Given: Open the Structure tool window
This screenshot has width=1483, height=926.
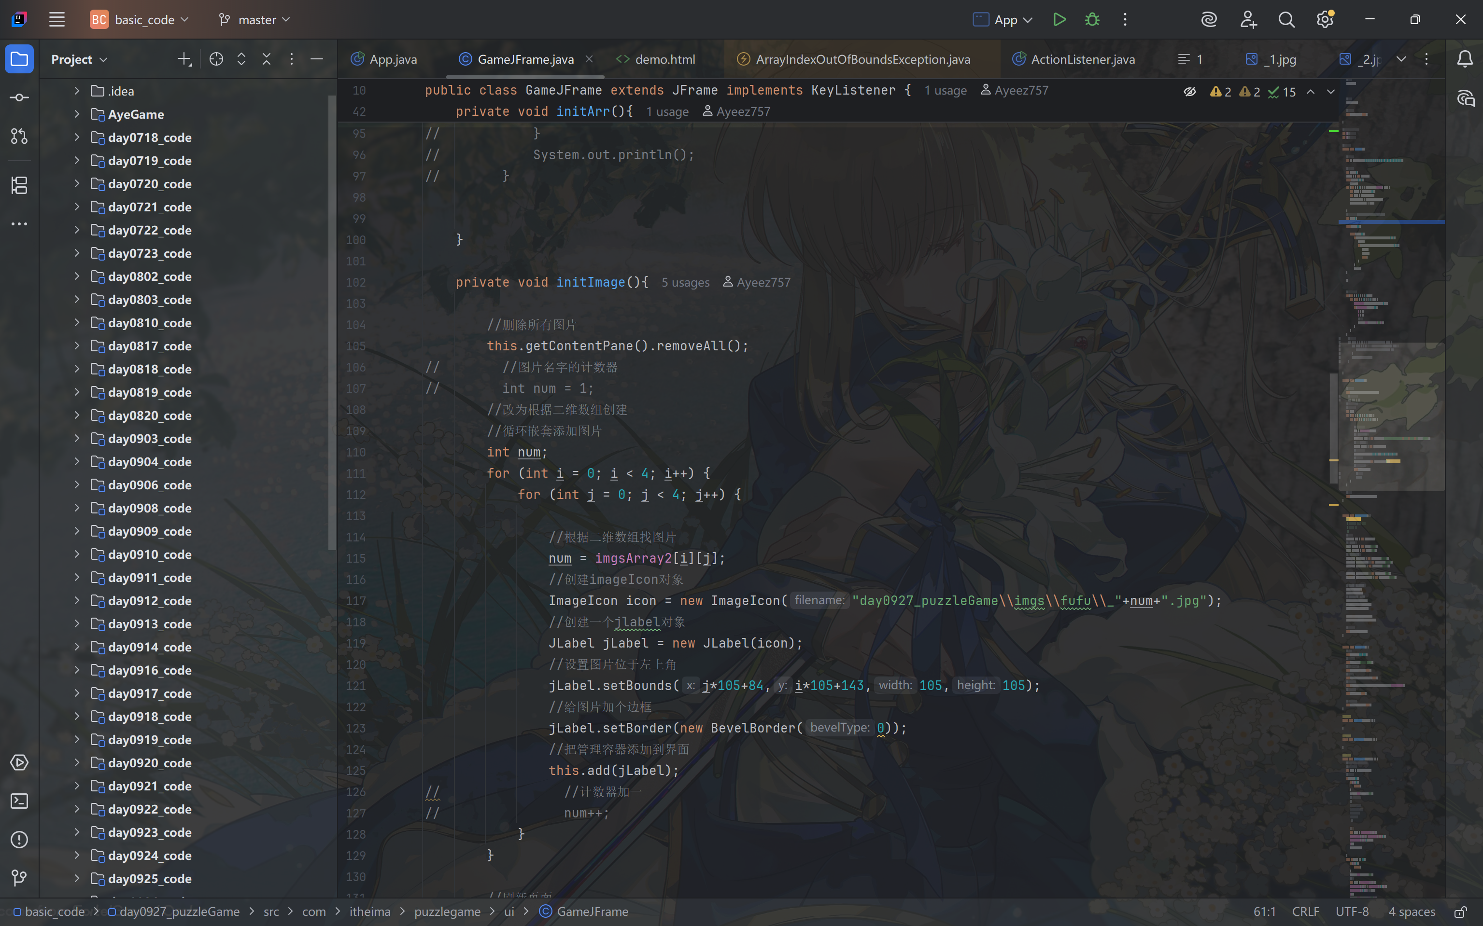Looking at the screenshot, I should click(x=20, y=185).
